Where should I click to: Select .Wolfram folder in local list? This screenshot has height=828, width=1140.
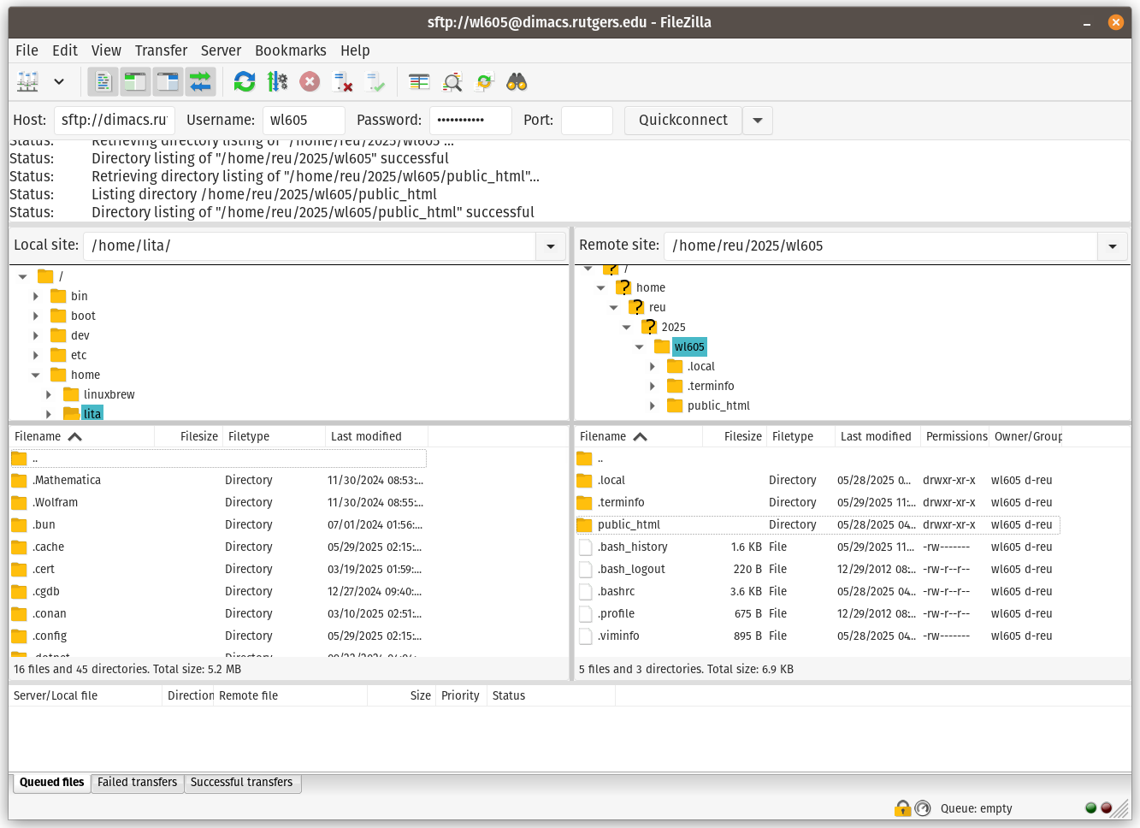[218, 502]
